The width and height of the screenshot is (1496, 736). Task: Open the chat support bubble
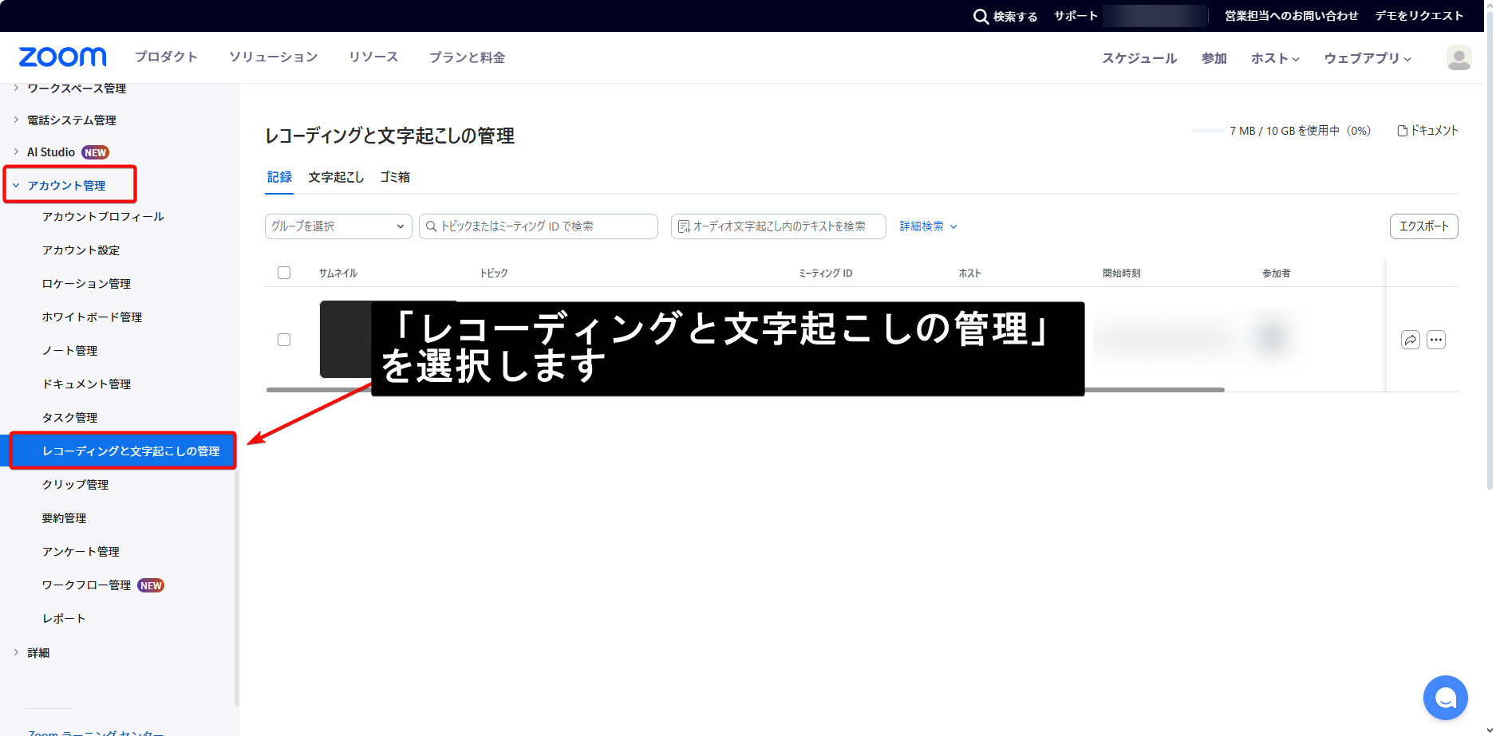(1445, 698)
